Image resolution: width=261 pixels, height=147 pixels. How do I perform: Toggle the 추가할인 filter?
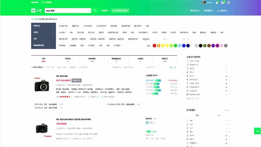pyautogui.click(x=117, y=45)
